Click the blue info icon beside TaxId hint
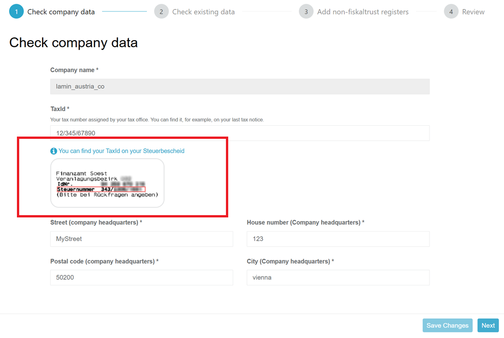The height and width of the screenshot is (338, 504). click(54, 151)
